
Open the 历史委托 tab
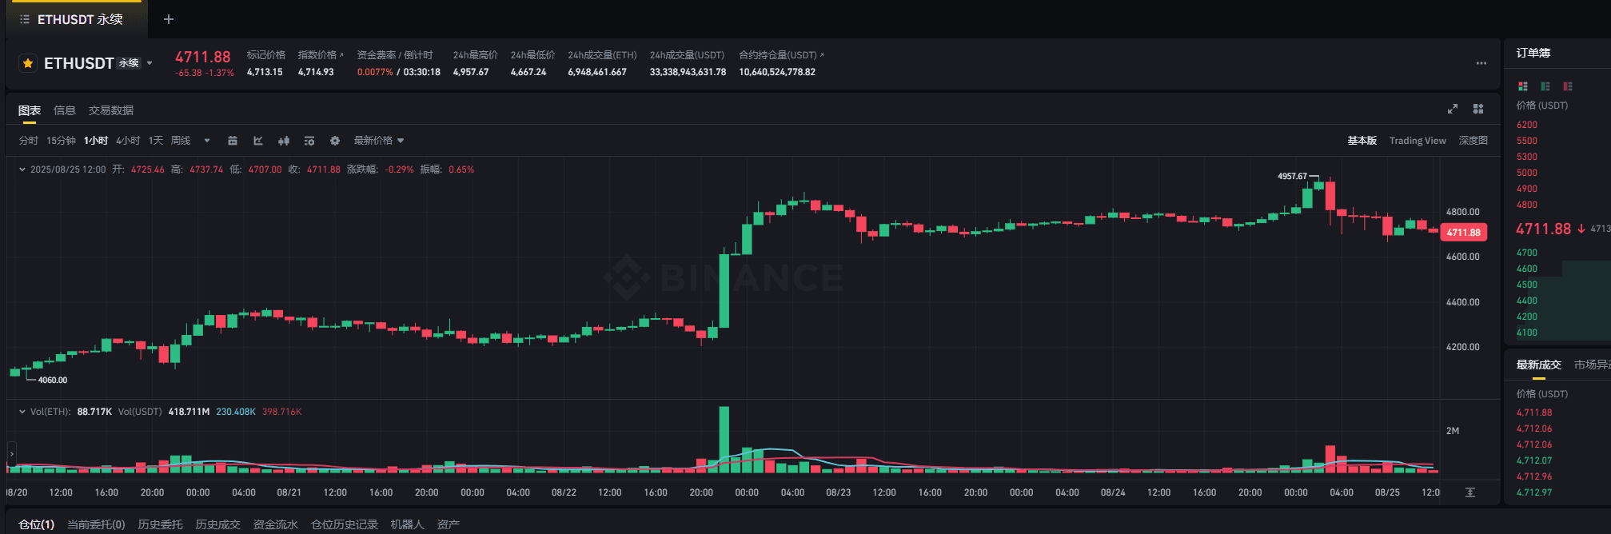point(161,524)
